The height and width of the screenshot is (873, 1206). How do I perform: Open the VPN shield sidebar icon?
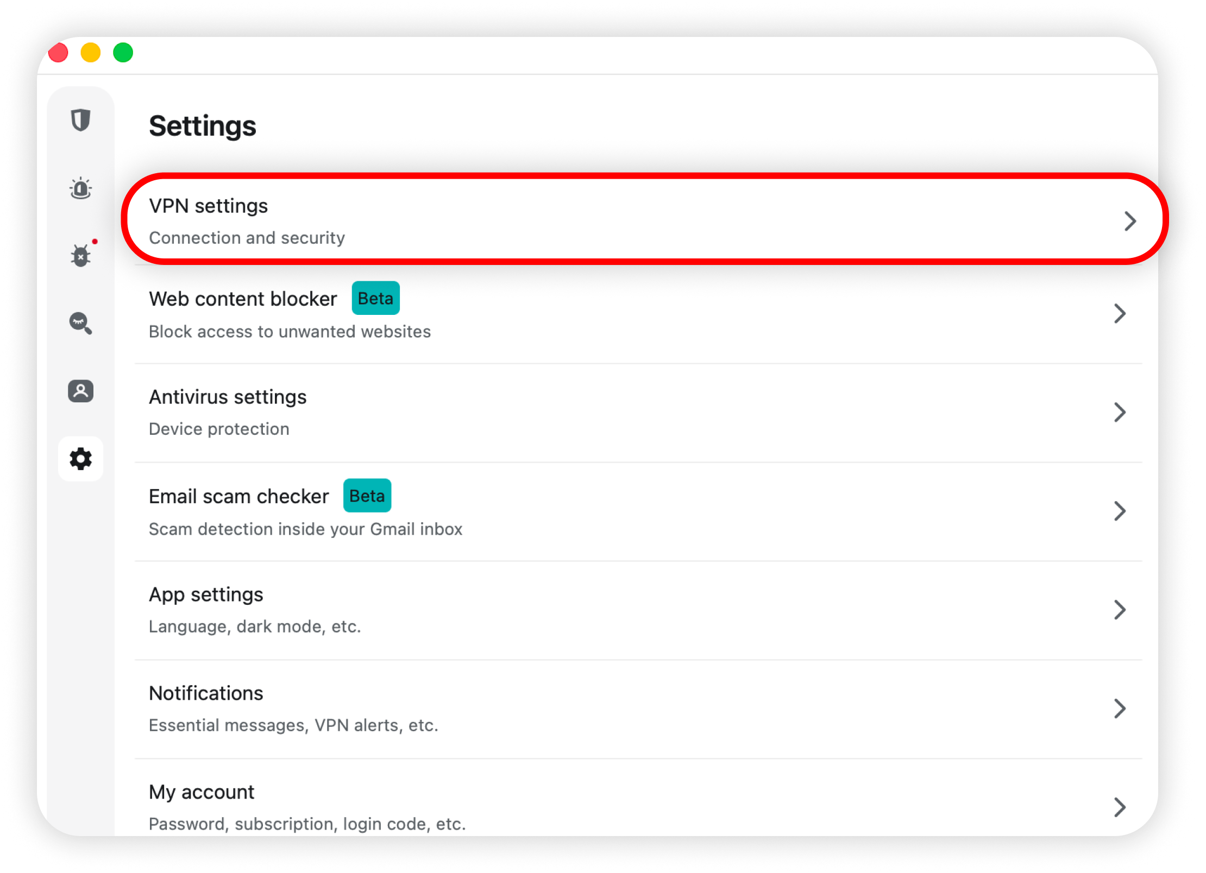point(80,120)
